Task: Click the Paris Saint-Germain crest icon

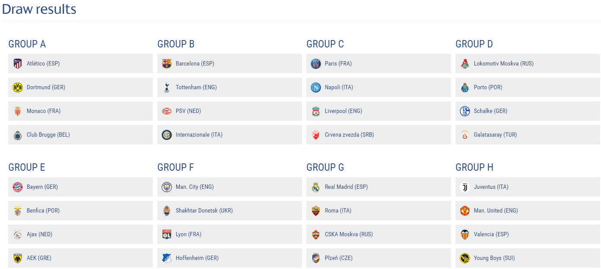Action: click(x=316, y=64)
